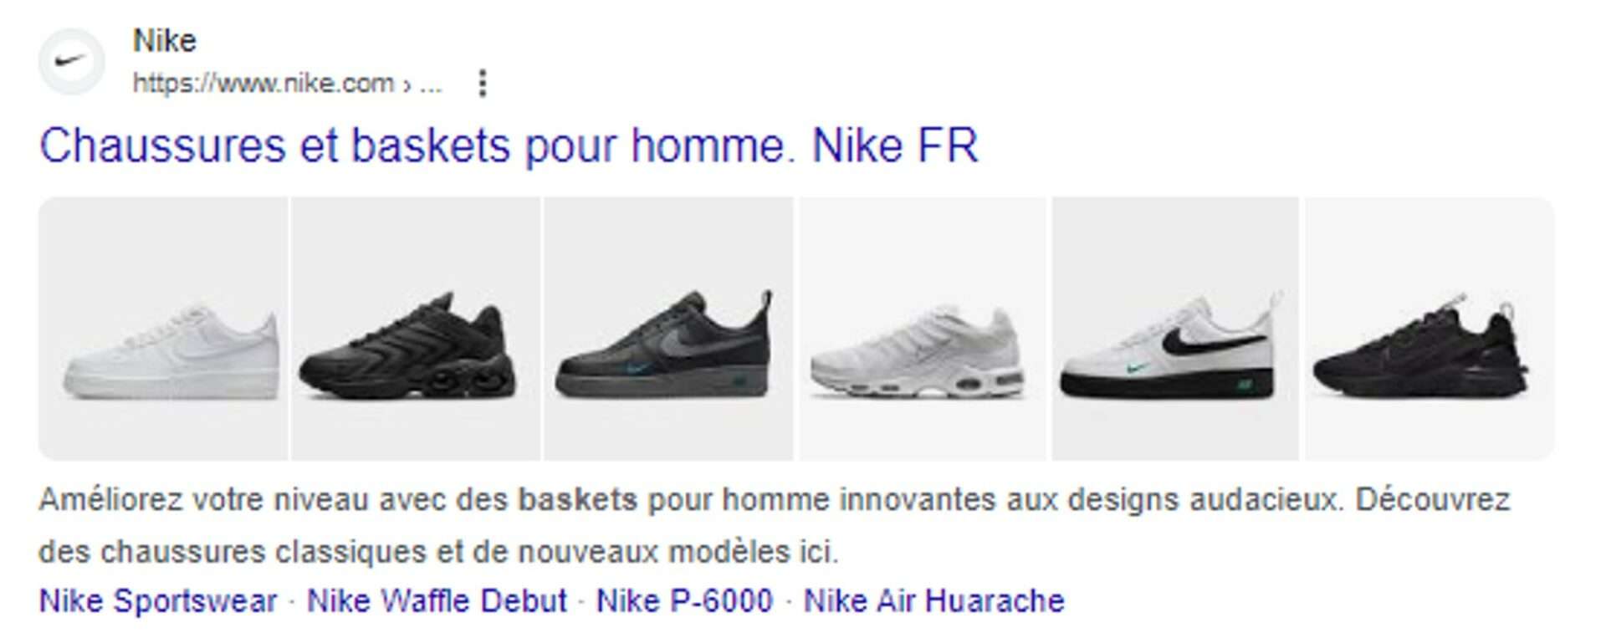Click the Nike swoosh favicon

pyautogui.click(x=72, y=61)
